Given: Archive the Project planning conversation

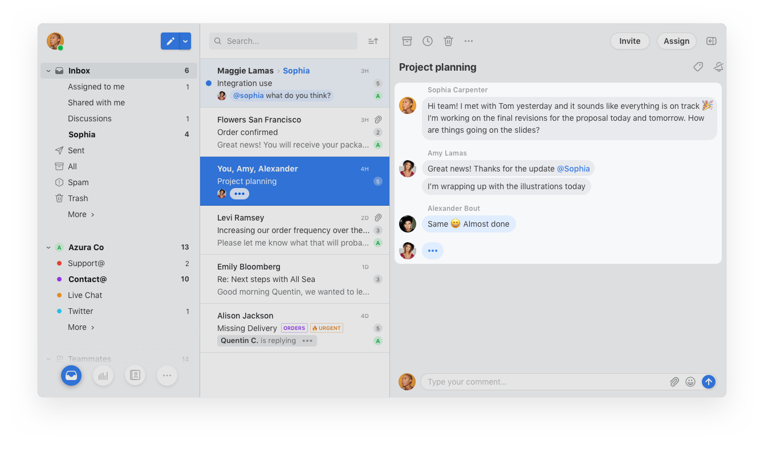Looking at the screenshot, I should click(407, 40).
